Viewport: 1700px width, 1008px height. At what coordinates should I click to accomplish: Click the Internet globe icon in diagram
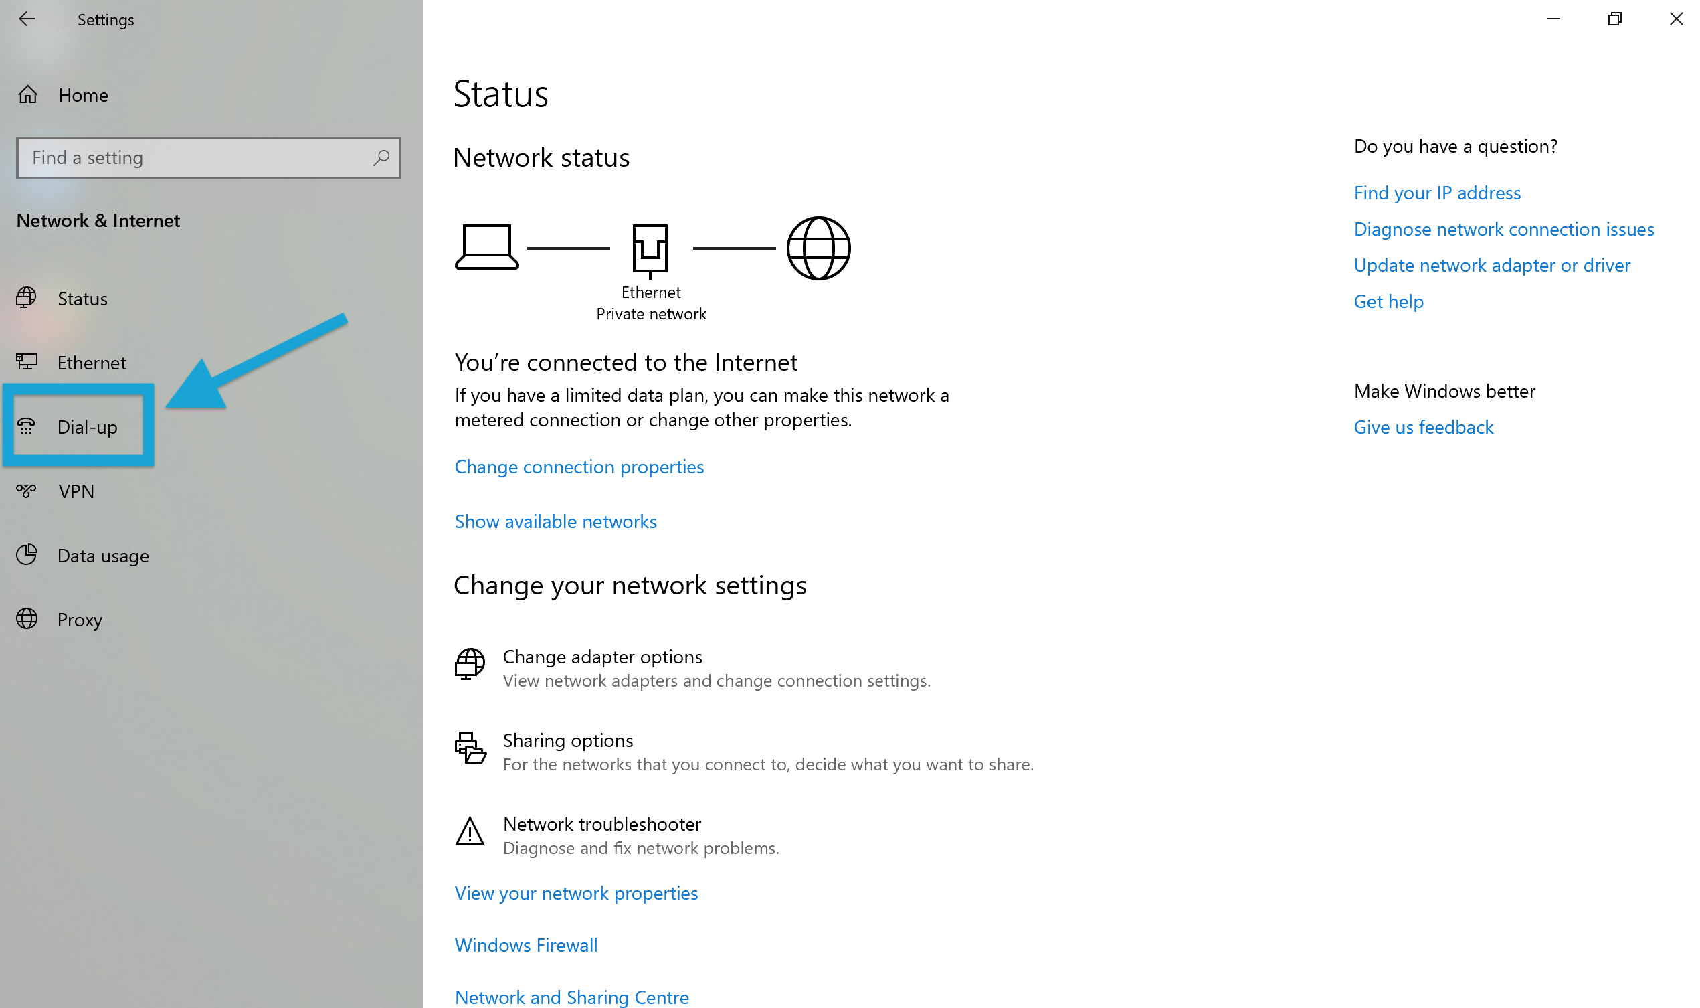[818, 248]
